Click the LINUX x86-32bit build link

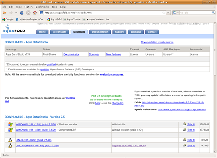pos(33,140)
